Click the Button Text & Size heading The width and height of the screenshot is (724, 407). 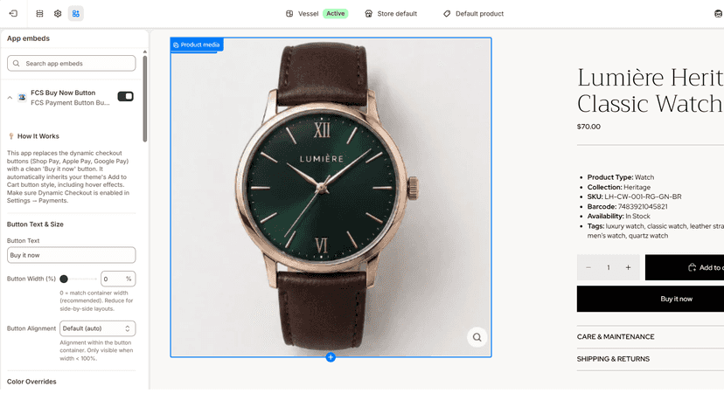coord(35,224)
